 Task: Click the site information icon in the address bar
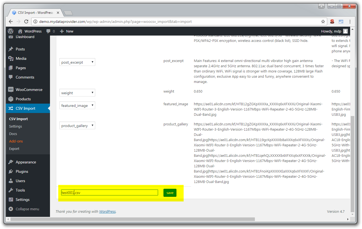click(x=35, y=21)
